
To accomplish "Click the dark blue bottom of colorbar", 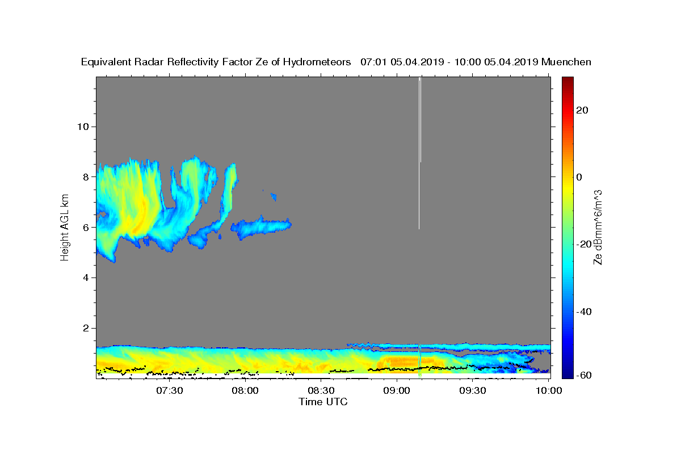I will point(567,374).
